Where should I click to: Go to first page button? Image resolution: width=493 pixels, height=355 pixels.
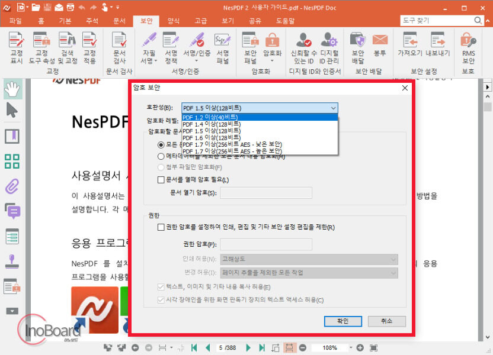click(x=194, y=347)
